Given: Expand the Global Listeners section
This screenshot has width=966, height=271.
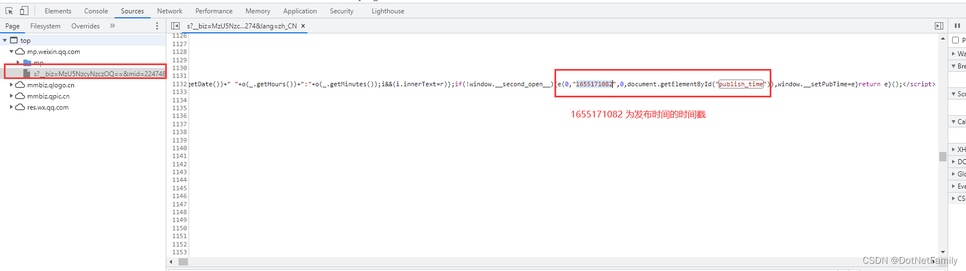Looking at the screenshot, I should [x=954, y=174].
